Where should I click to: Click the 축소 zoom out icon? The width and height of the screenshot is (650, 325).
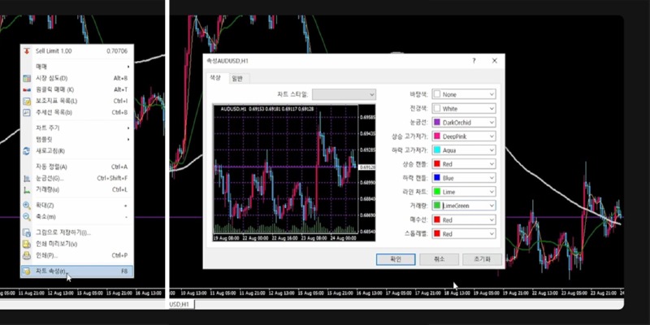point(27,217)
